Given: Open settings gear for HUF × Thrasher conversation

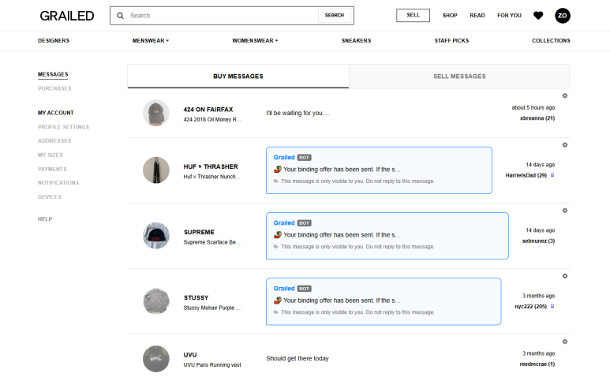Looking at the screenshot, I should (x=565, y=145).
